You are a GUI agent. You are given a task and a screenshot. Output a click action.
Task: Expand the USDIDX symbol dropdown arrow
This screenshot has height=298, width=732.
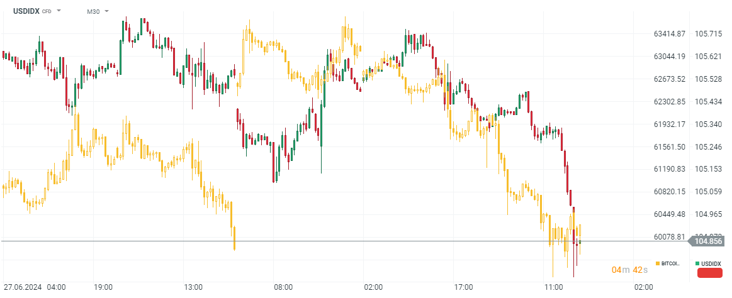pos(59,11)
